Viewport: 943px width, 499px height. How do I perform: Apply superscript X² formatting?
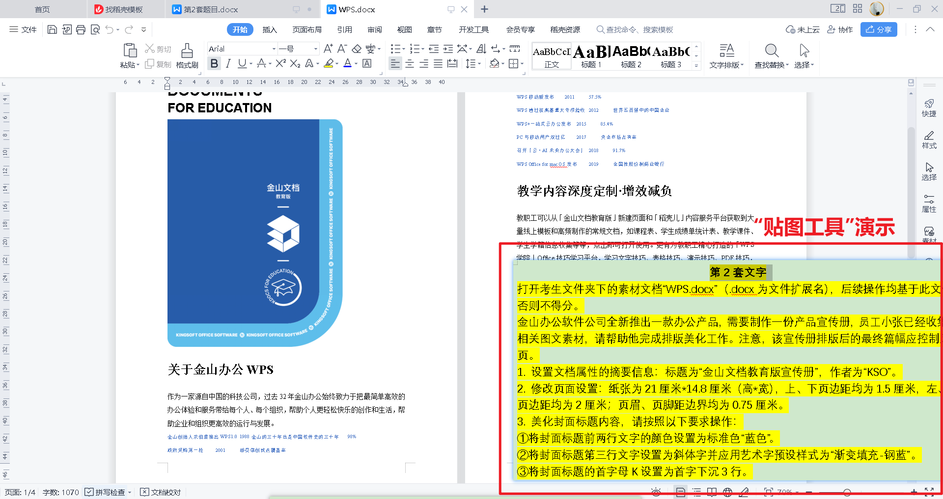(x=280, y=63)
